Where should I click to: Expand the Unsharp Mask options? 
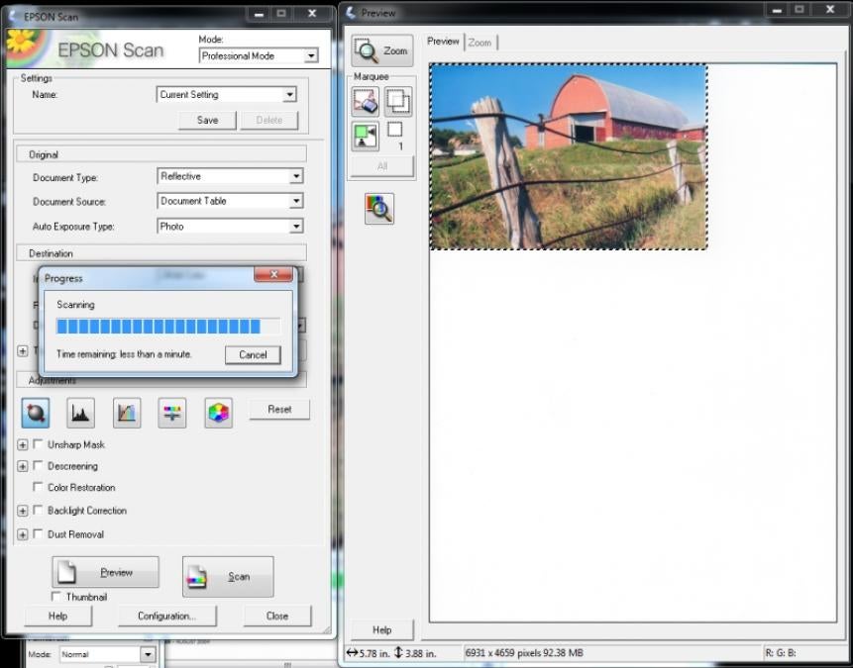tap(23, 445)
